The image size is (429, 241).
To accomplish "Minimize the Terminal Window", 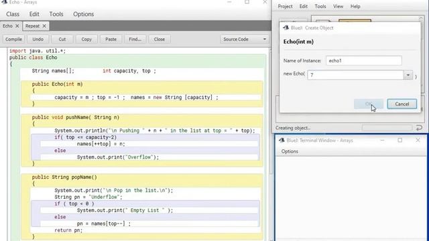I will pos(382,140).
